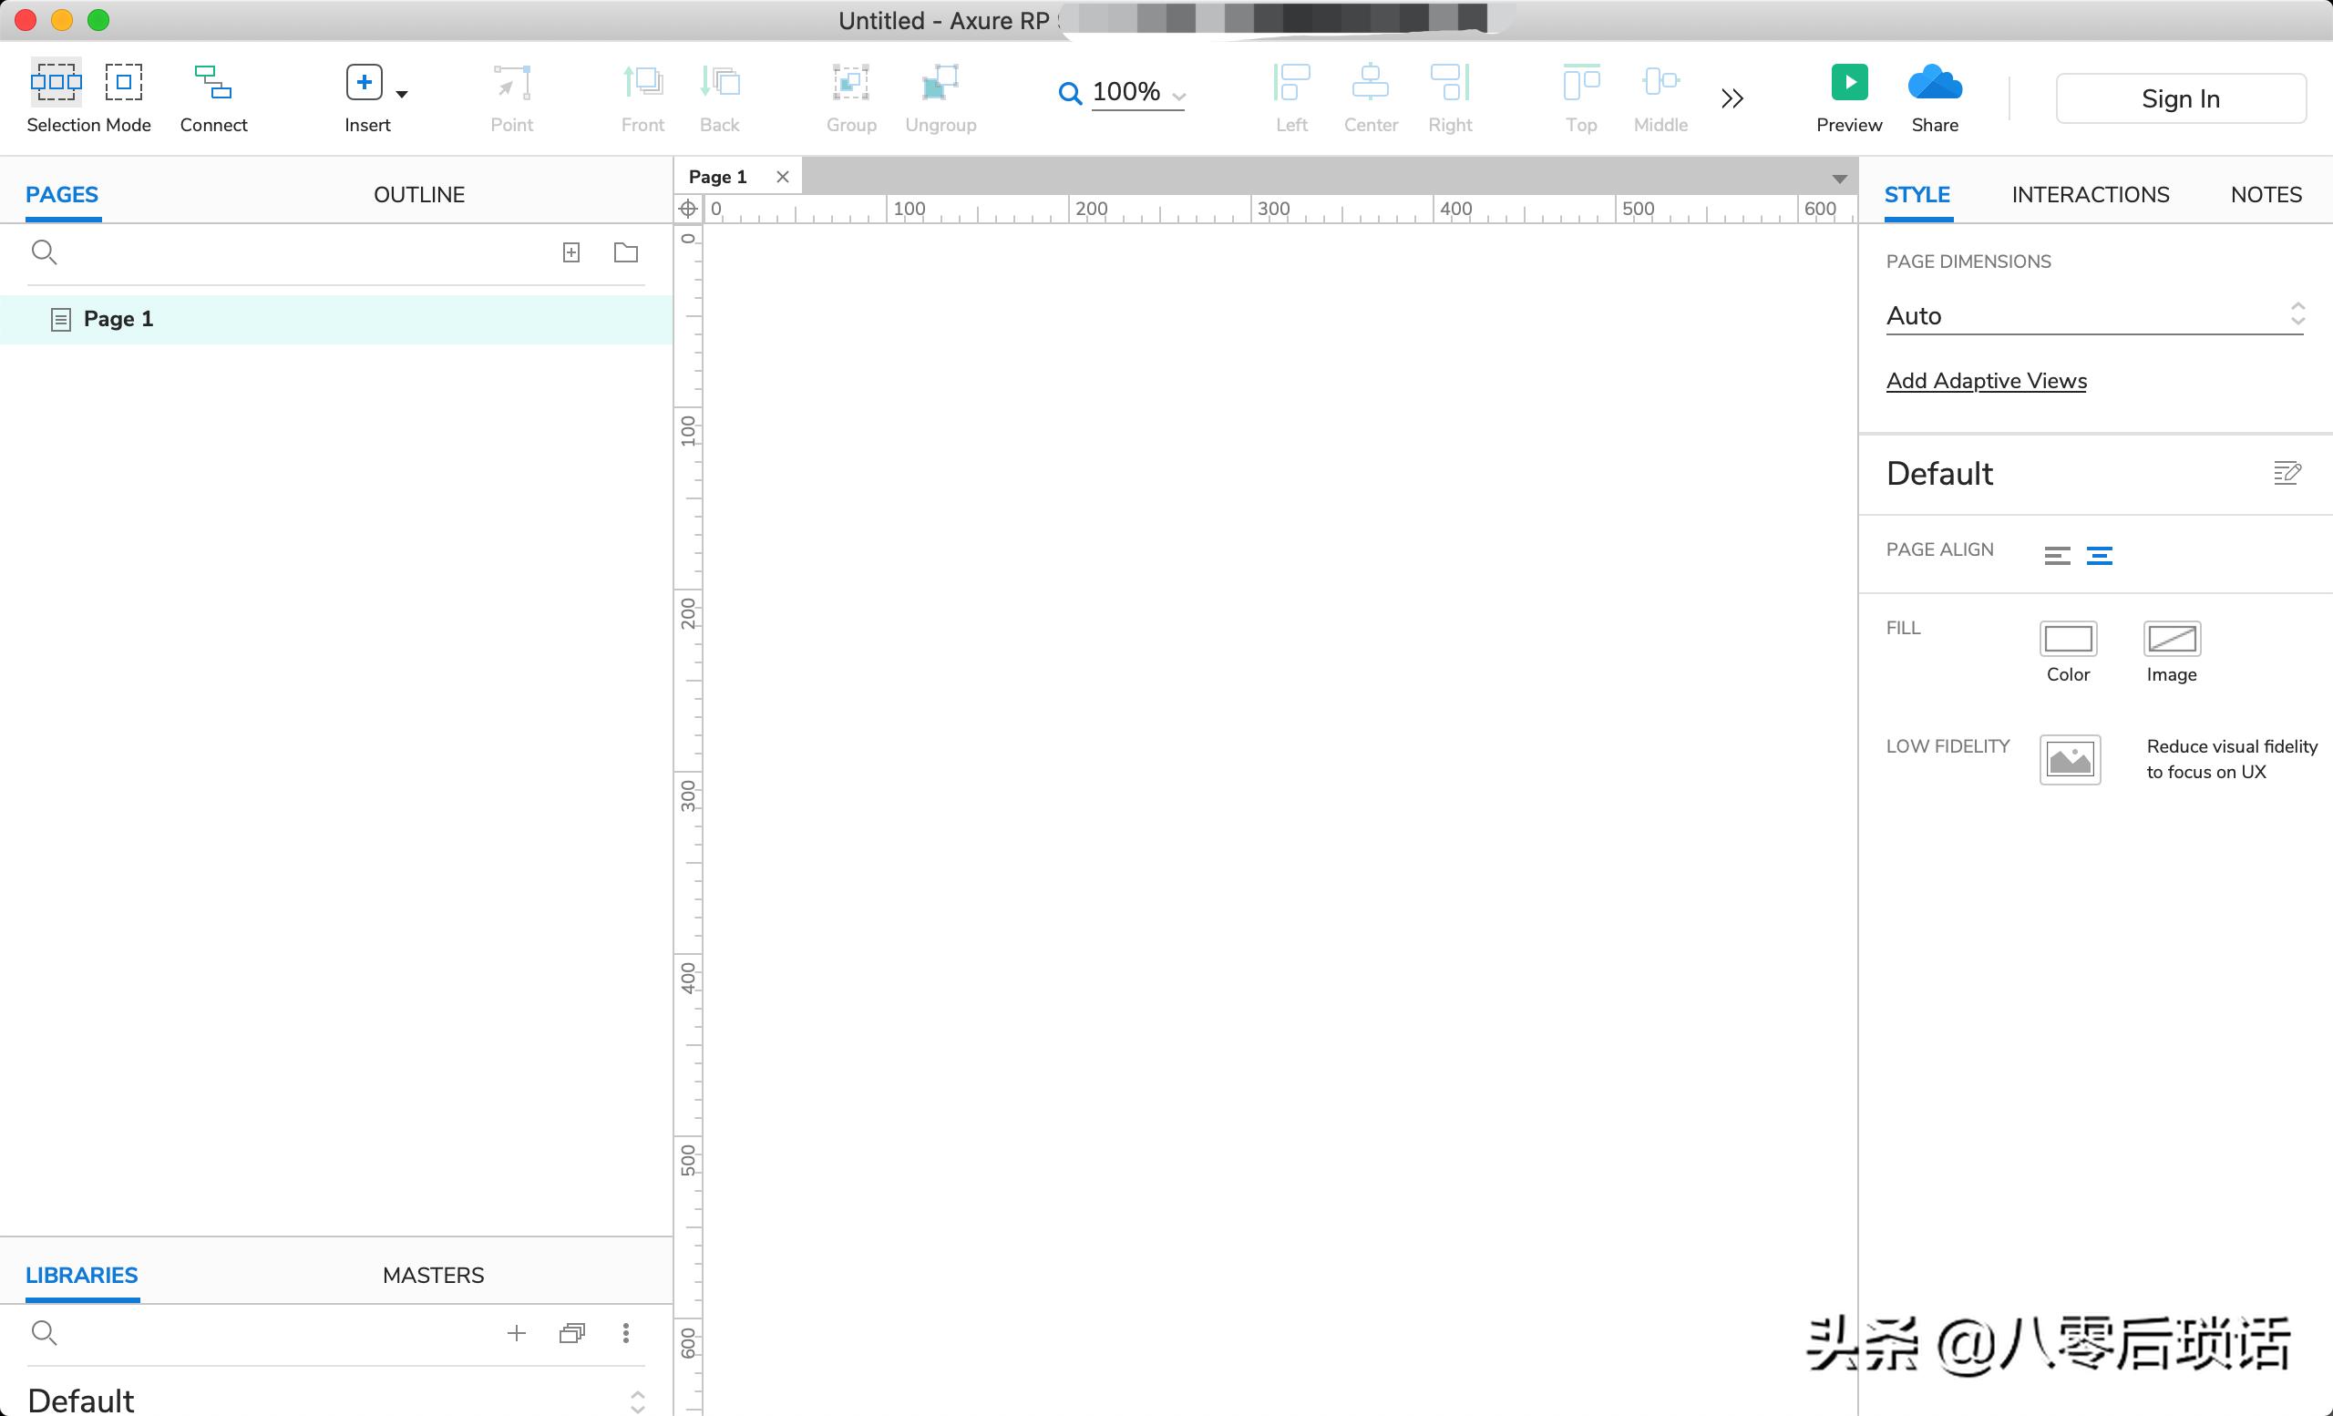Click the Connect tool icon
The height and width of the screenshot is (1416, 2333).
(x=213, y=83)
